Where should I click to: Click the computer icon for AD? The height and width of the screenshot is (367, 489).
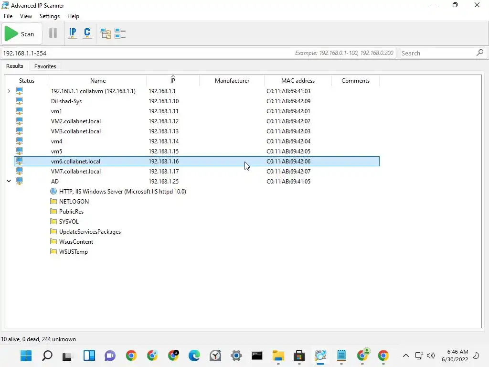(19, 181)
